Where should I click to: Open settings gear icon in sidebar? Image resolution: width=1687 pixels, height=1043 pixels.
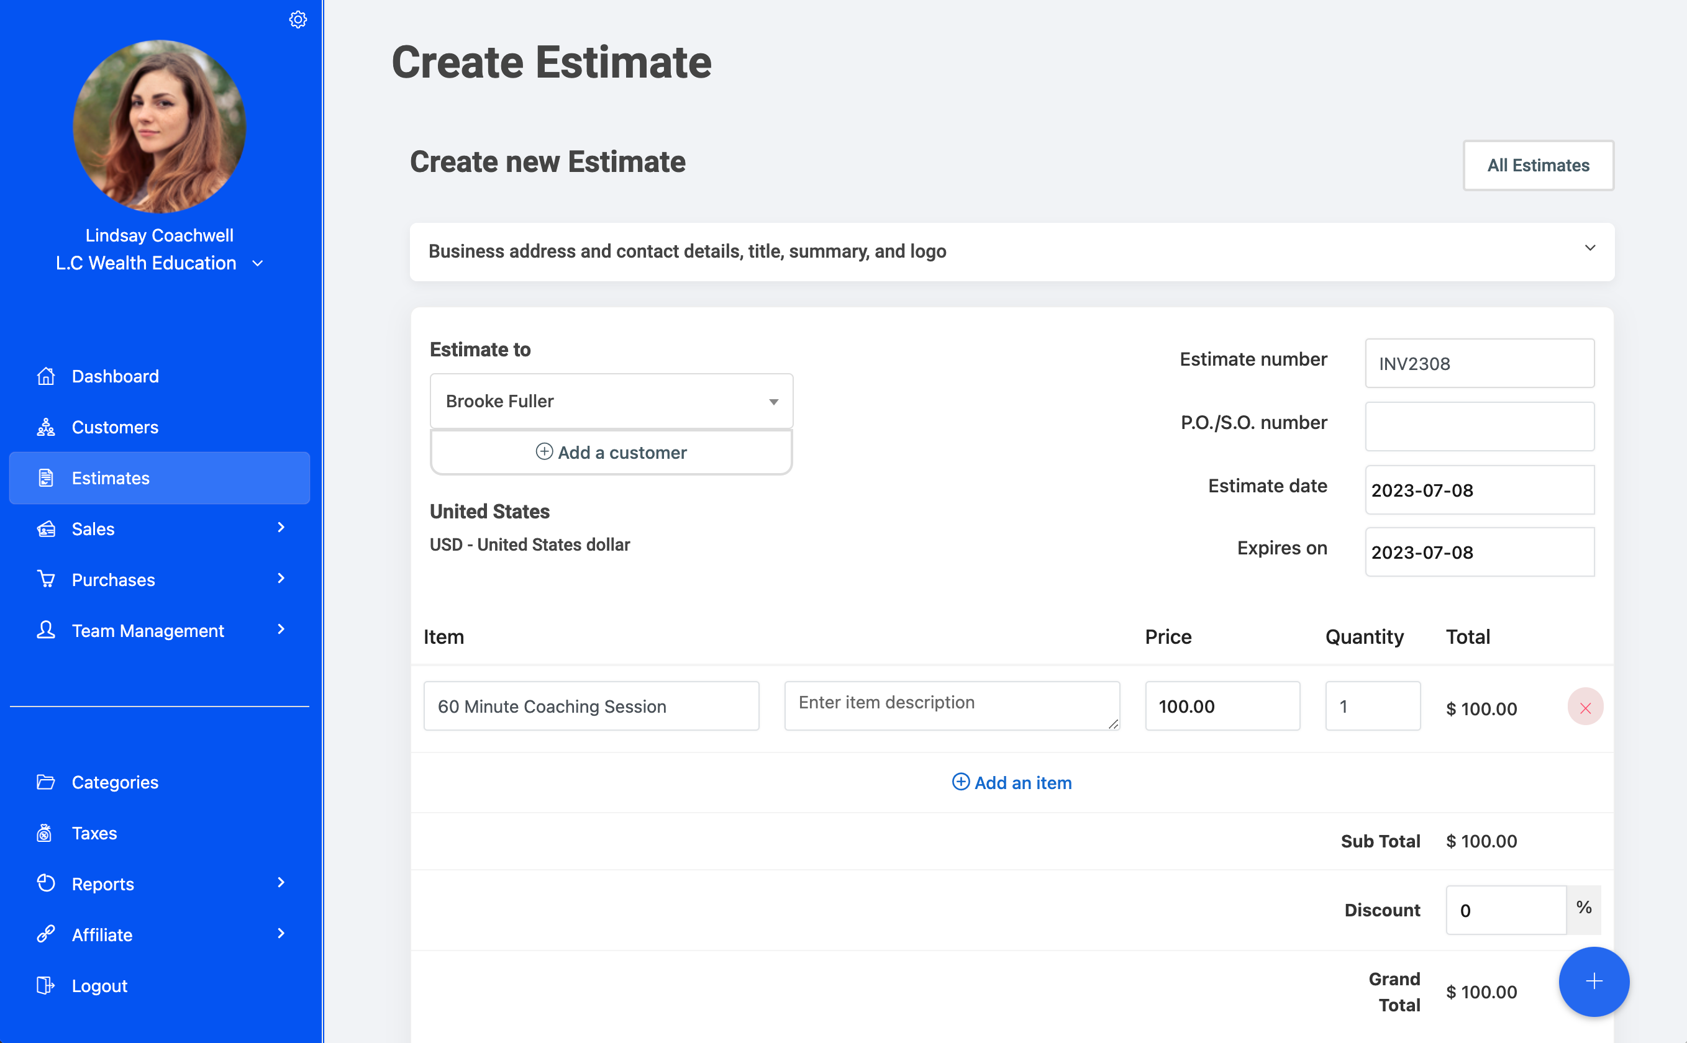click(x=298, y=19)
